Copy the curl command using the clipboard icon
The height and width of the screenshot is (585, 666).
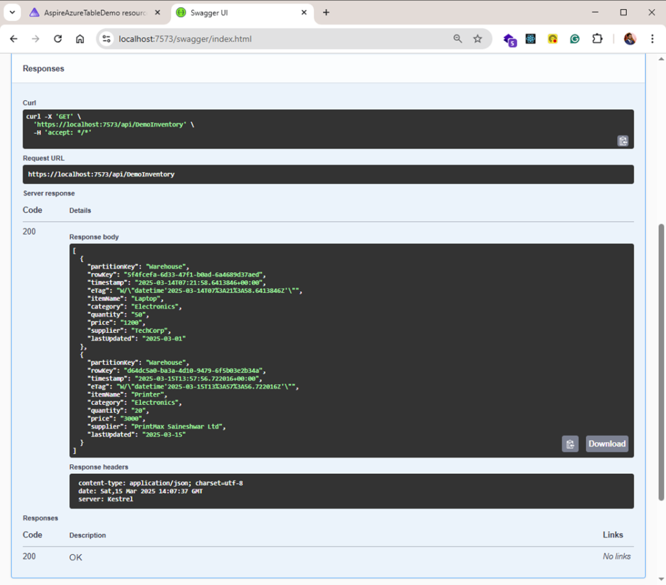[x=623, y=140]
